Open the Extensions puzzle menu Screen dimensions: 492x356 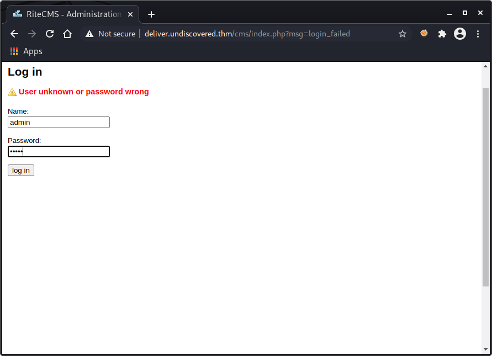pyautogui.click(x=442, y=34)
